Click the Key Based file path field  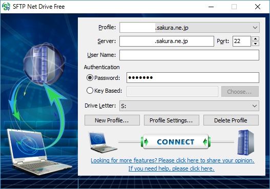point(172,92)
